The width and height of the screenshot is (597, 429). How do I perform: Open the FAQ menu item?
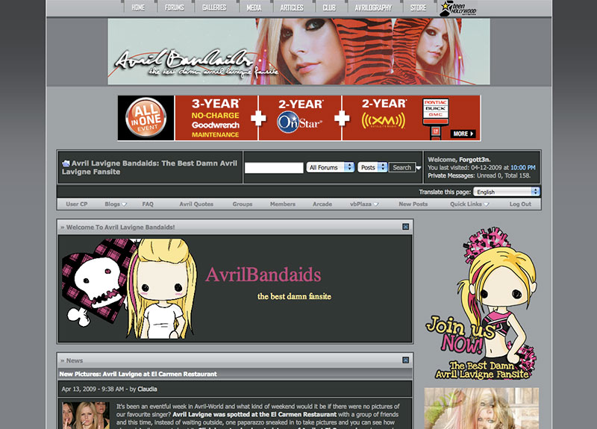pos(148,204)
